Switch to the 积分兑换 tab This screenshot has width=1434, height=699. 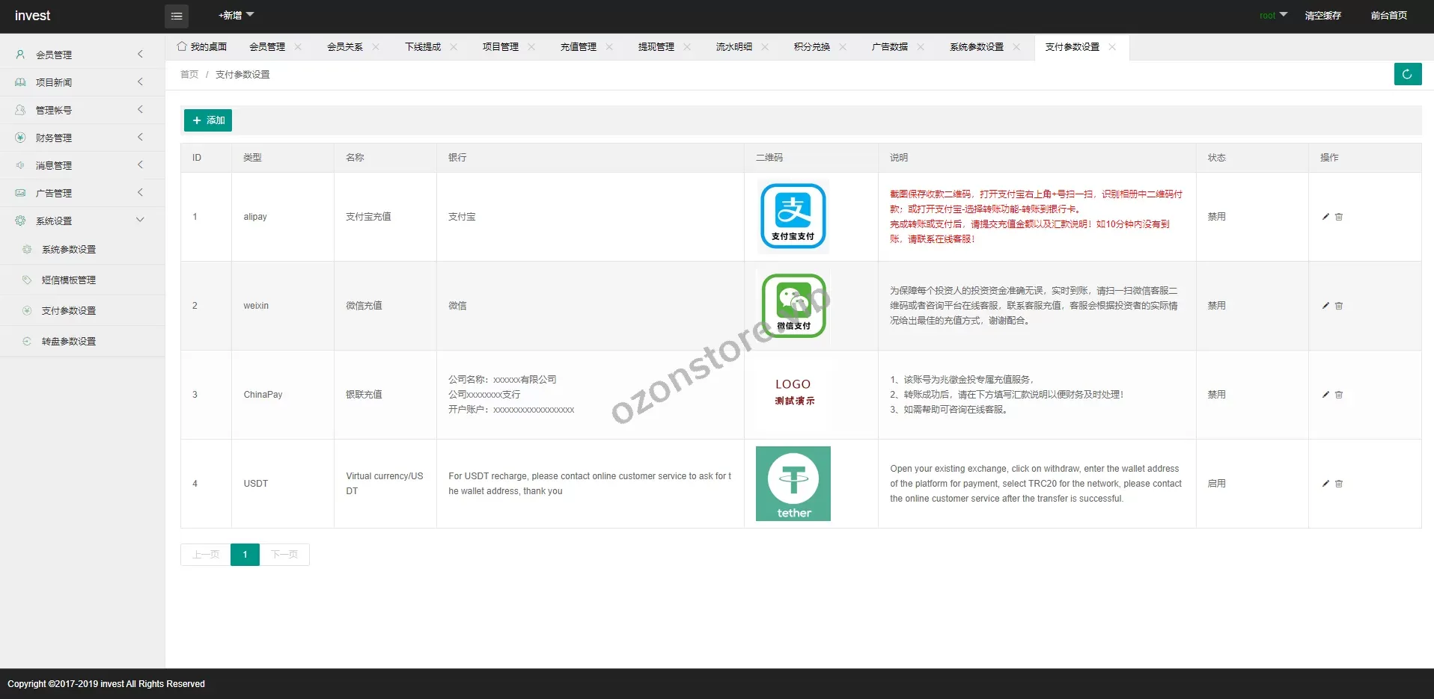[812, 46]
